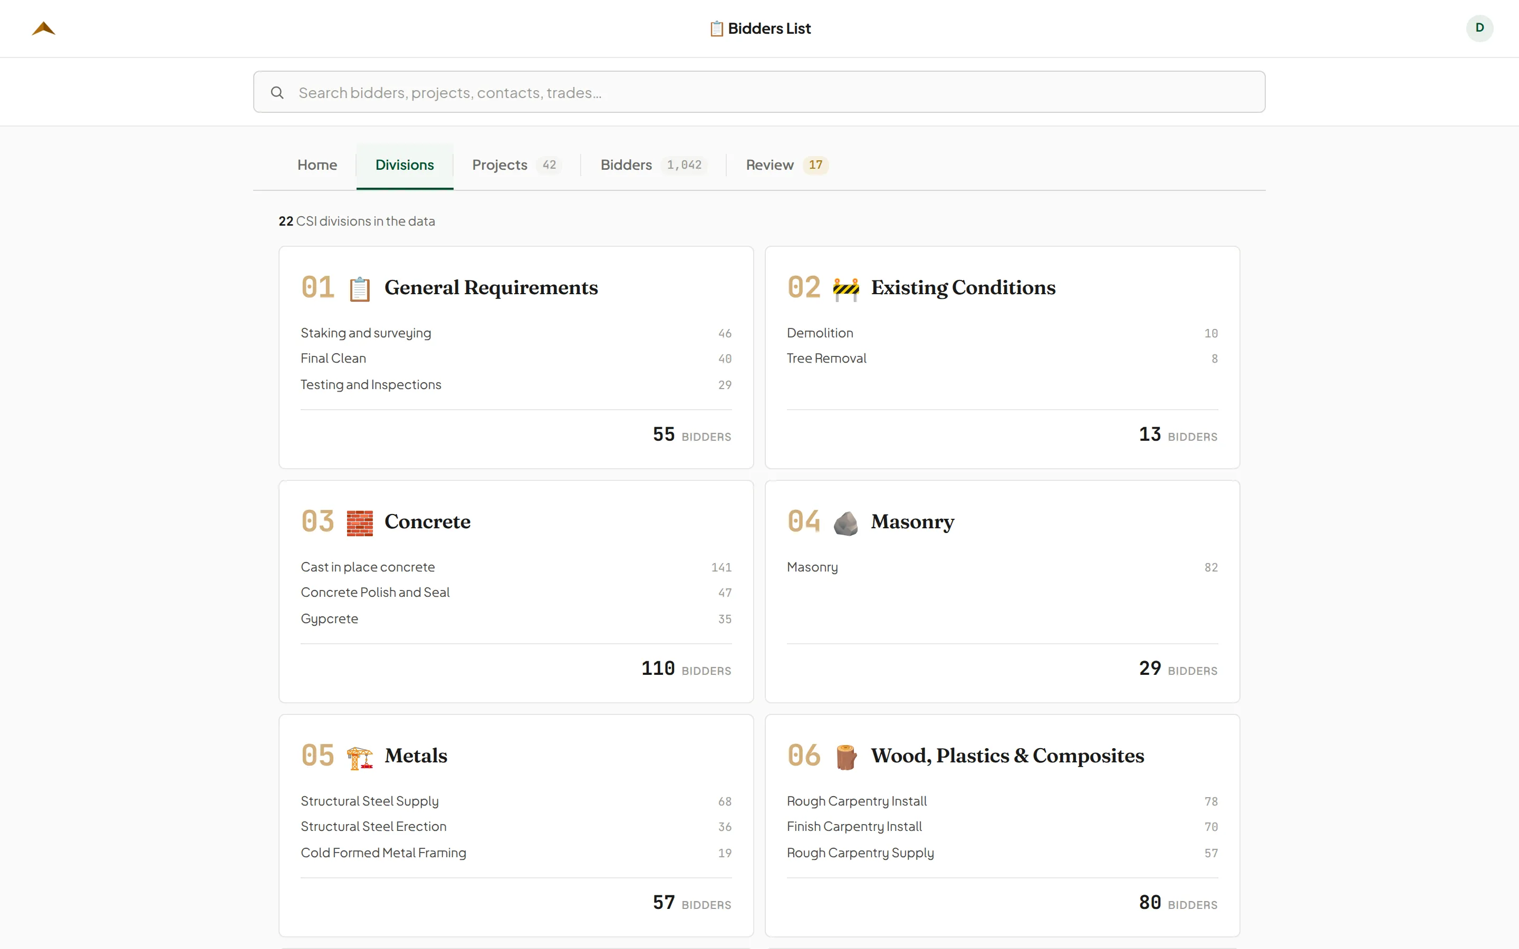Select Testing and Inspections row
This screenshot has width=1519, height=949.
(516, 385)
